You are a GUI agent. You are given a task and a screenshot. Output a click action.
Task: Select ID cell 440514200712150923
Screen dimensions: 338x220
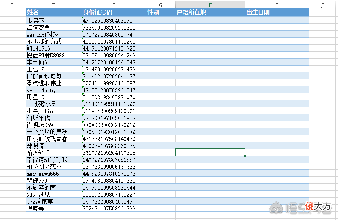114,48
